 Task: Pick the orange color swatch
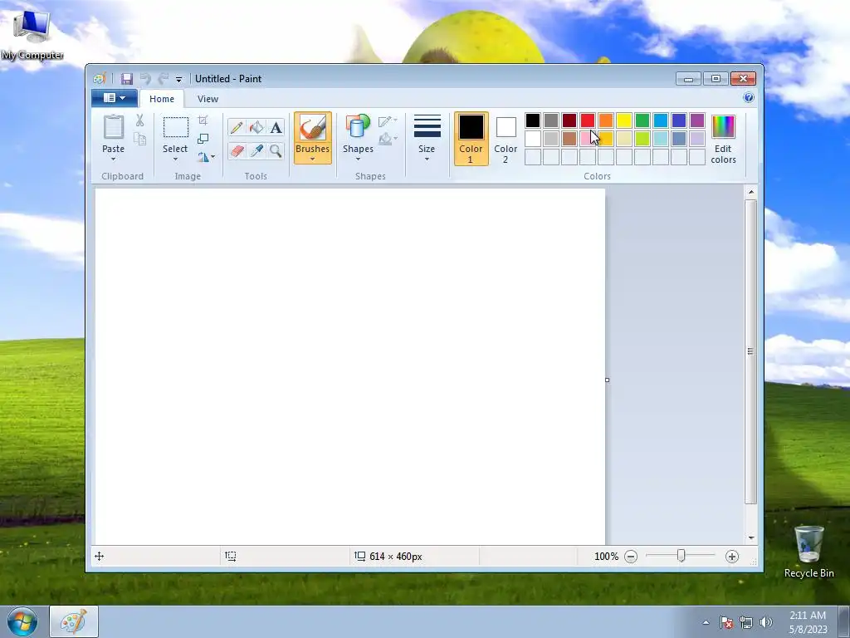point(605,120)
